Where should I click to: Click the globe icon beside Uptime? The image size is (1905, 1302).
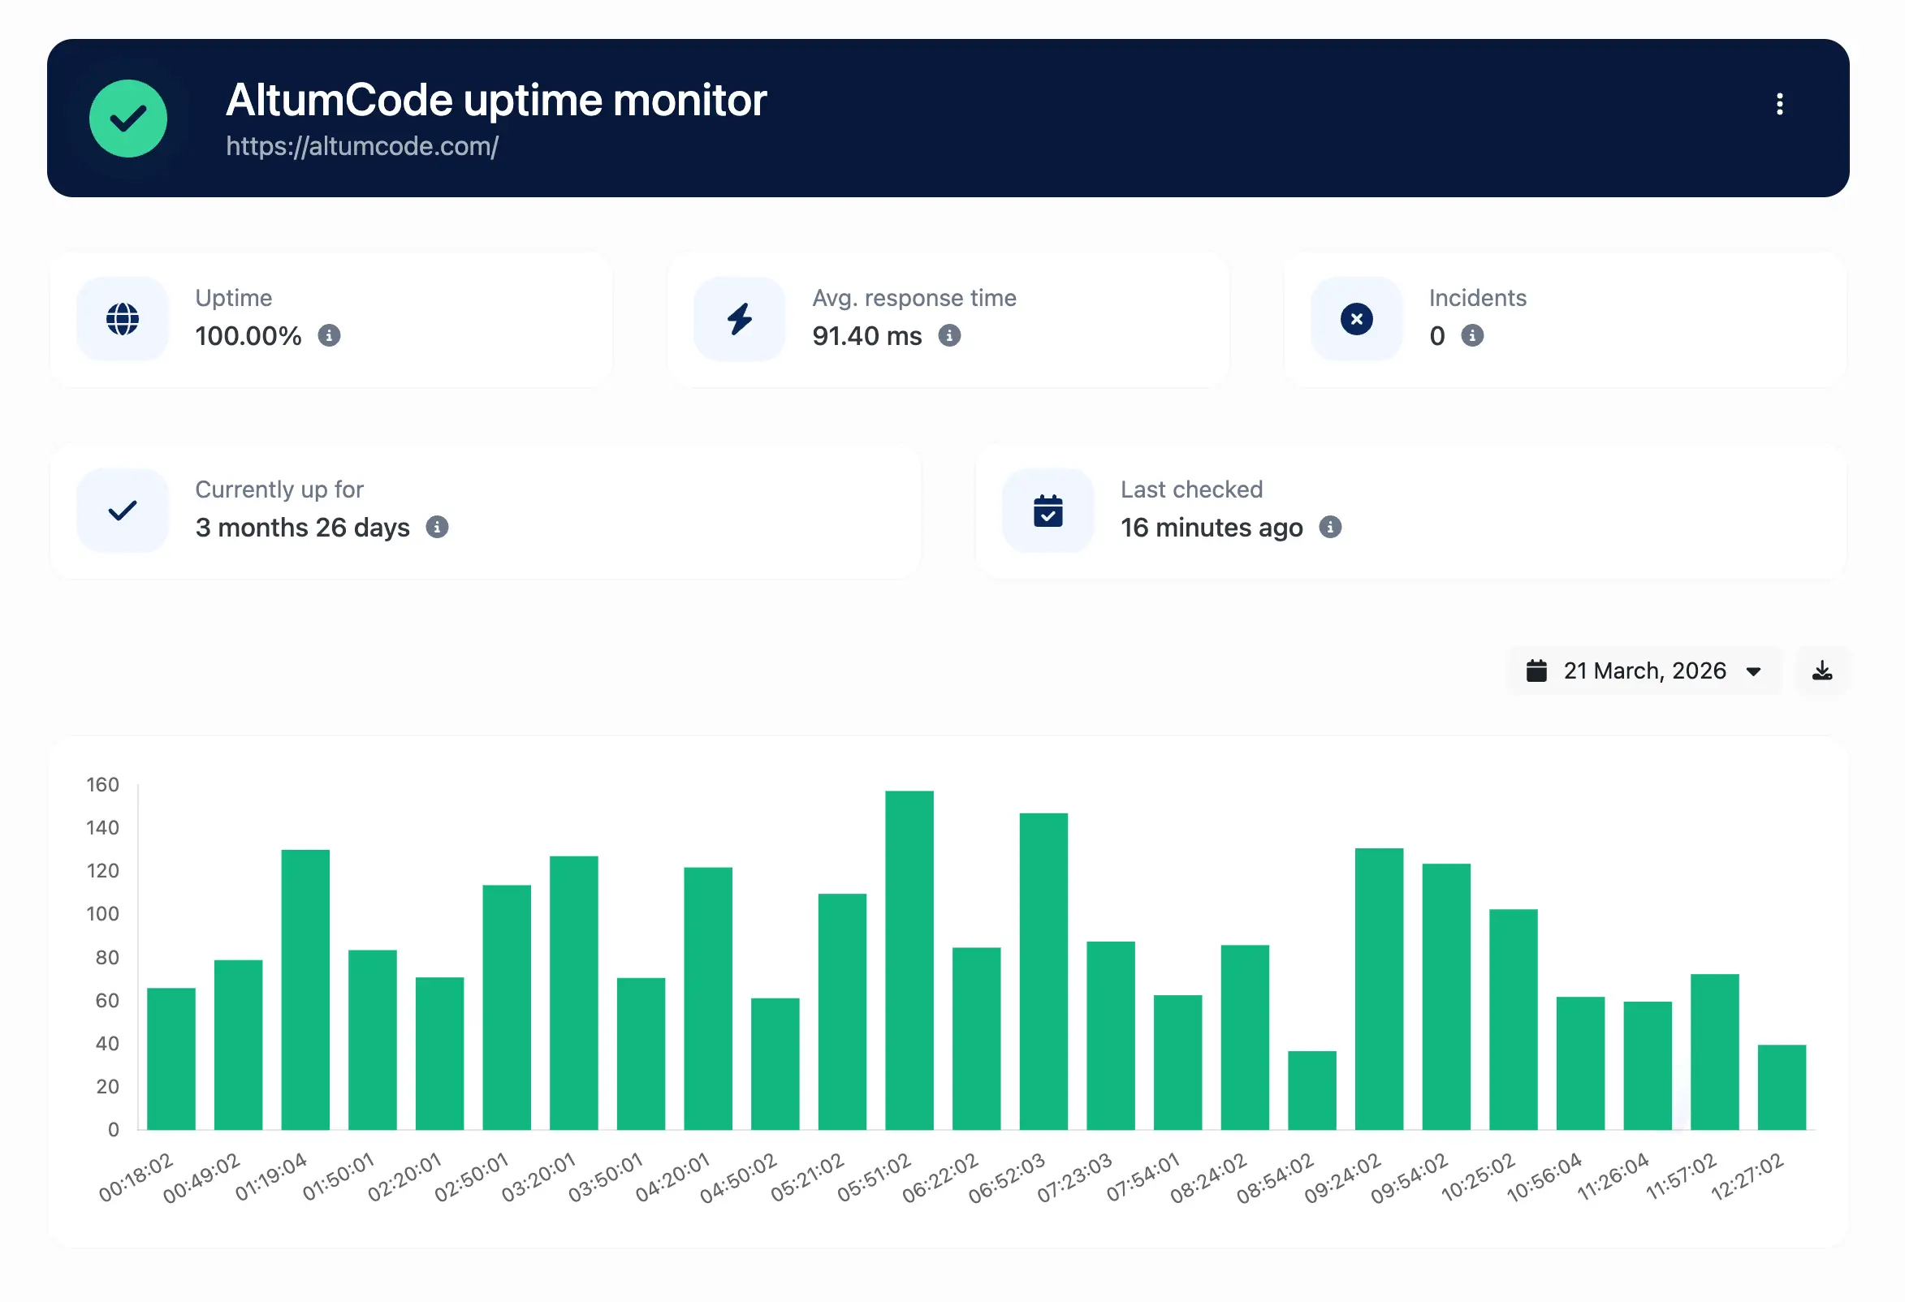(122, 319)
